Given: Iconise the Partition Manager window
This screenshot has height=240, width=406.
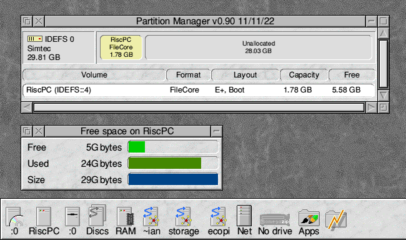Looking at the screenshot, I should [x=372, y=21].
